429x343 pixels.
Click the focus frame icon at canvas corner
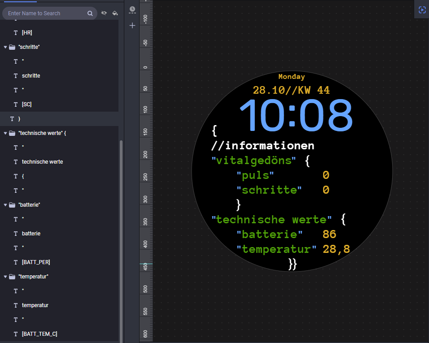(422, 10)
